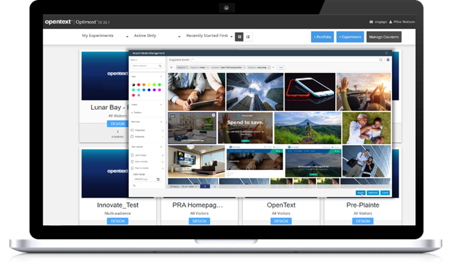Click the Suggested assets search field
Screen dimensions: 453x267
[287, 60]
